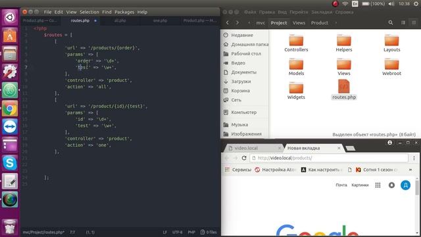
Task: Open Edit menu in Atom
Action: pos(59,12)
